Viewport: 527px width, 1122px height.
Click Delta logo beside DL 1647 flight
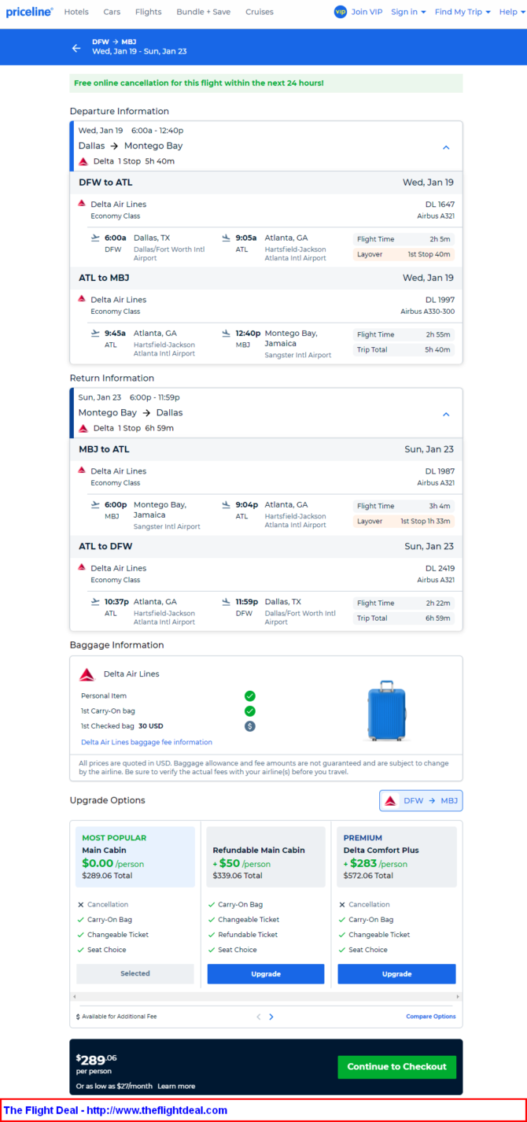point(82,203)
